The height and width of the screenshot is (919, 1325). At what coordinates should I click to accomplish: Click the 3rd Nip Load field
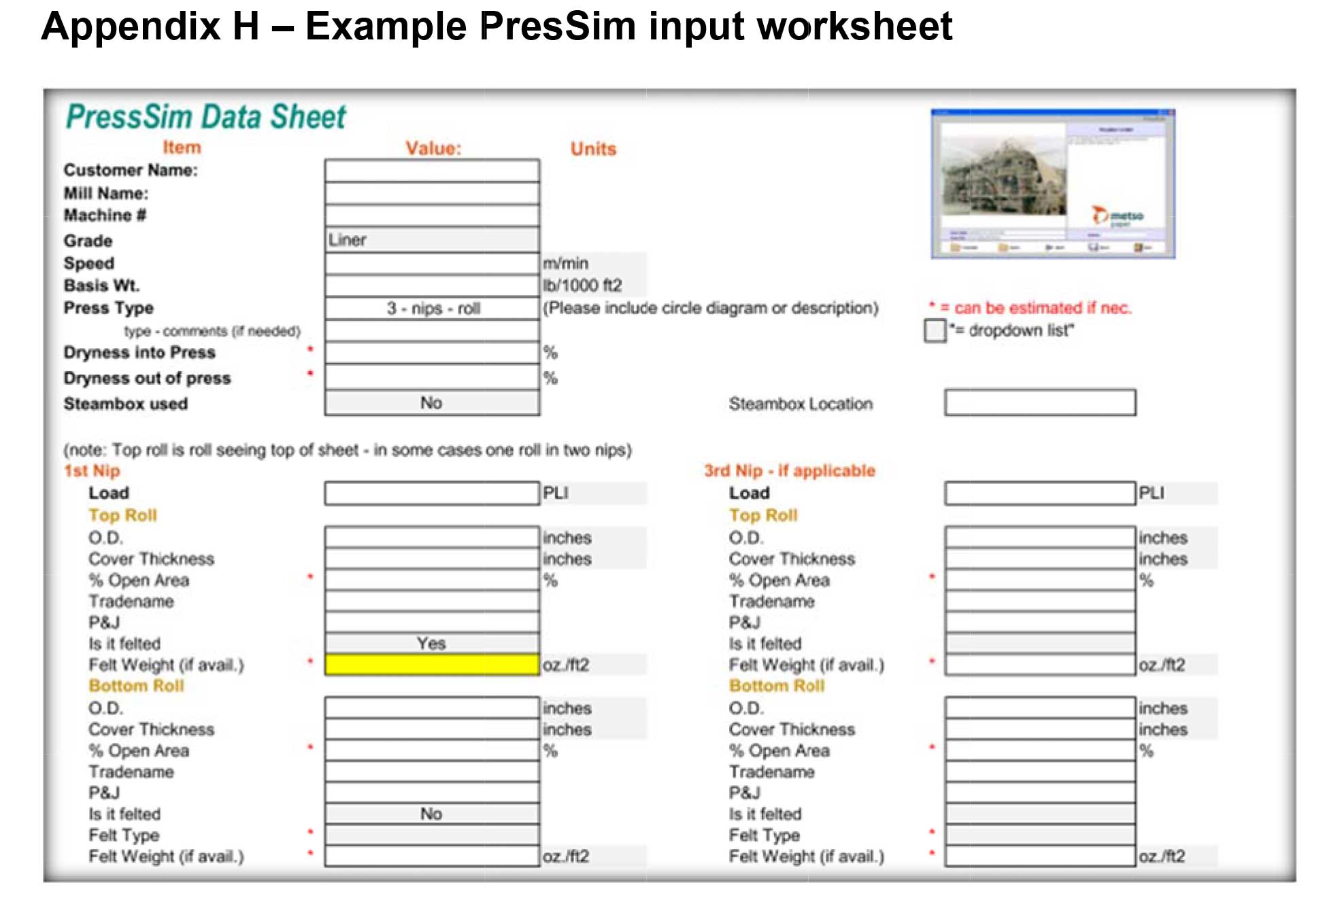(x=1039, y=493)
